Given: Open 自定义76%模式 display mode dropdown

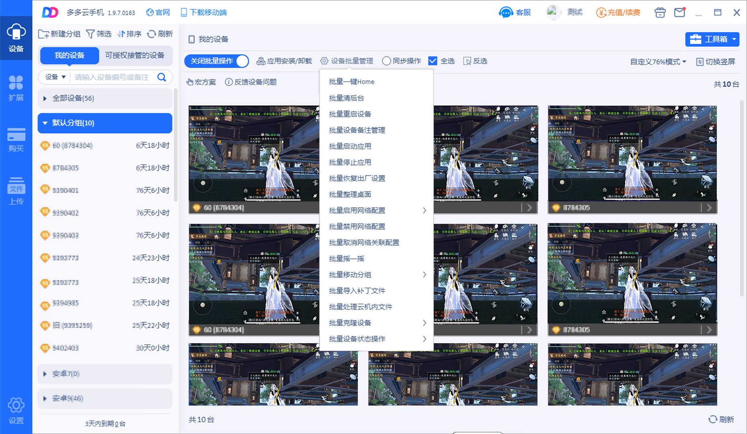Looking at the screenshot, I should [x=658, y=62].
